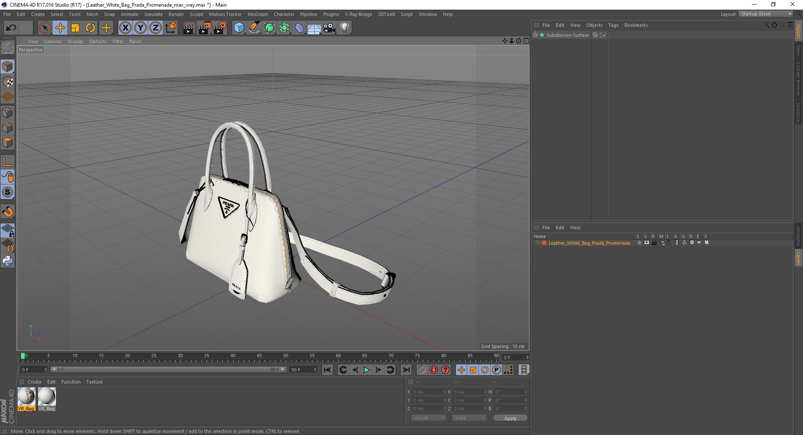Screen dimensions: 803x435
Task: Toggle Subdivision Surface enable checkmark
Action: coord(604,36)
